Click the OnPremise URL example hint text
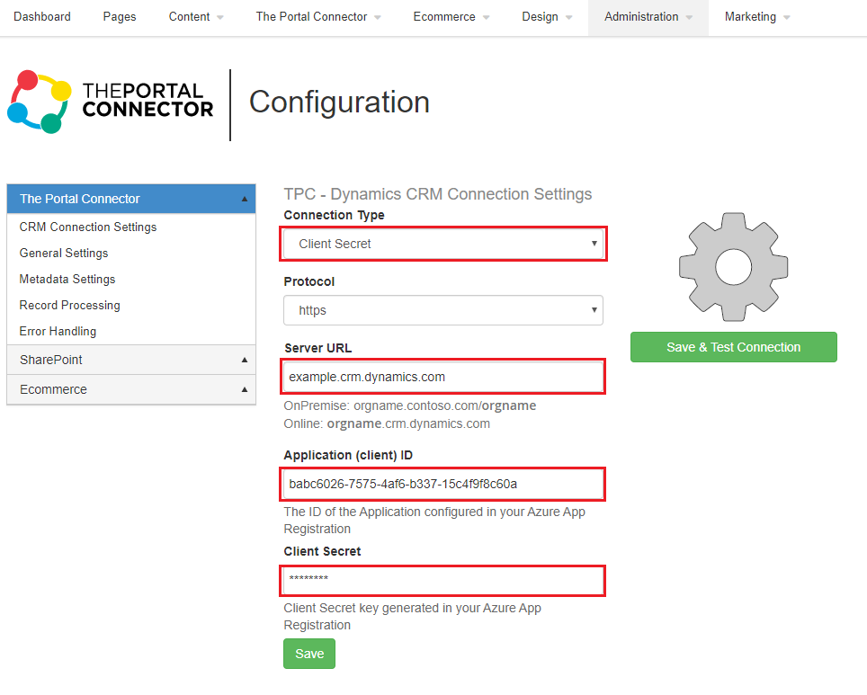867x695 pixels. [410, 405]
